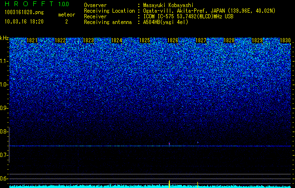295x188 pixels.
Task: Click the 1828 time marker
Action: point(229,40)
